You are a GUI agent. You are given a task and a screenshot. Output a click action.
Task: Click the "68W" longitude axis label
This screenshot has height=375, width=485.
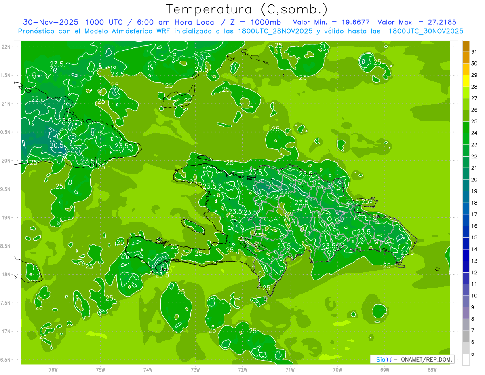click(432, 370)
